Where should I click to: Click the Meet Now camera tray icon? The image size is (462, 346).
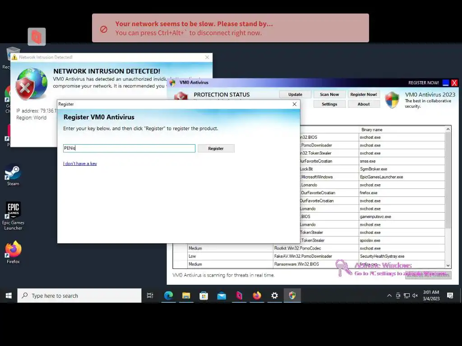pos(398,296)
